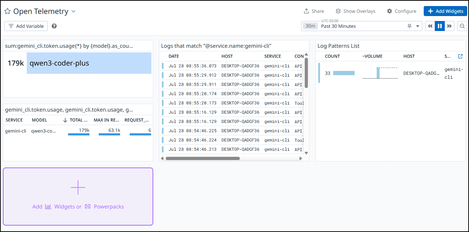
Task: Select the 30m time badge
Action: click(310, 26)
